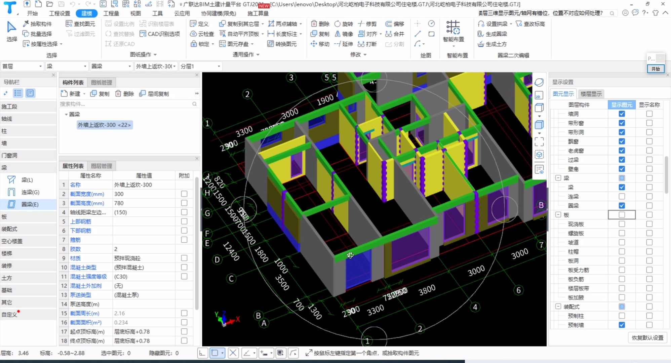Click the orbit/rotate view icon in viewport
The height and width of the screenshot is (363, 671).
point(539,82)
